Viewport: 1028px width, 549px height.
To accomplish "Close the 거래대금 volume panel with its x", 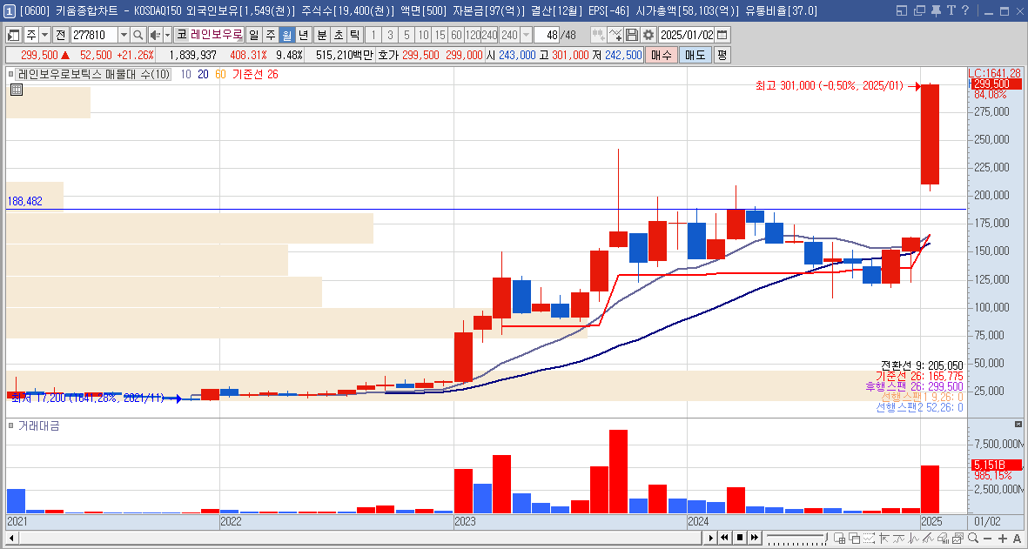I will [x=1018, y=425].
